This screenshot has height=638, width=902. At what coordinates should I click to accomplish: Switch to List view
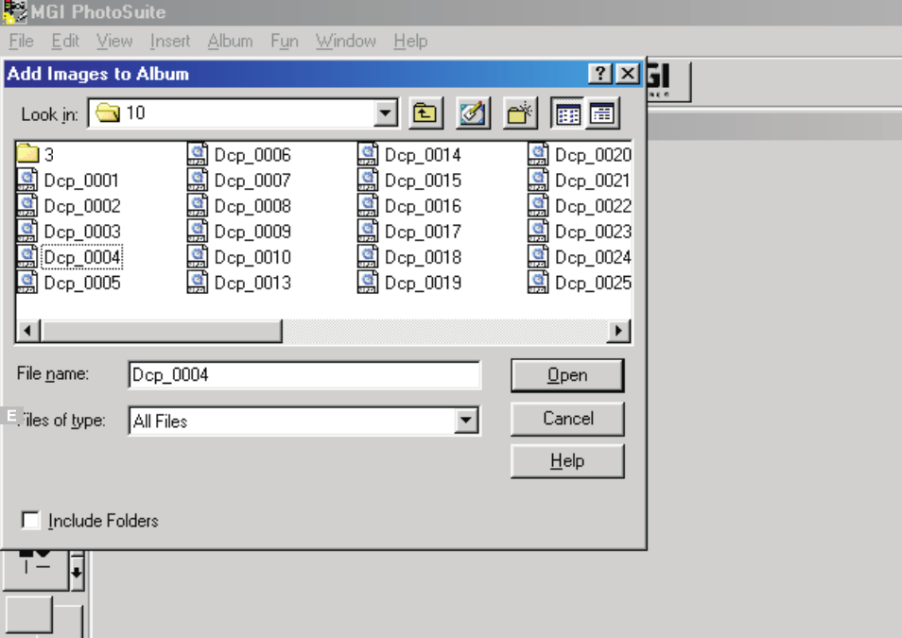[568, 112]
